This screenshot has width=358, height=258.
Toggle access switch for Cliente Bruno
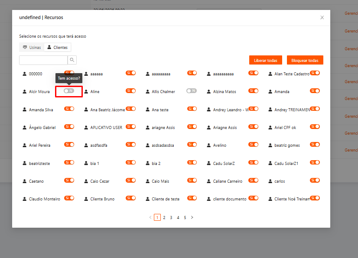(x=130, y=198)
